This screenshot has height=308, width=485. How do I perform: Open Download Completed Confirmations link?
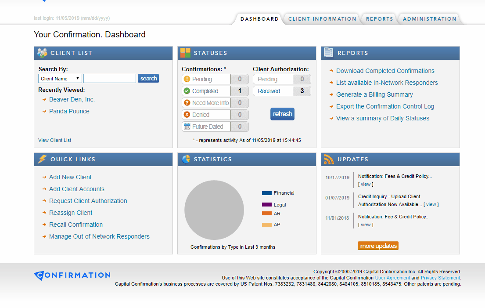coord(385,71)
